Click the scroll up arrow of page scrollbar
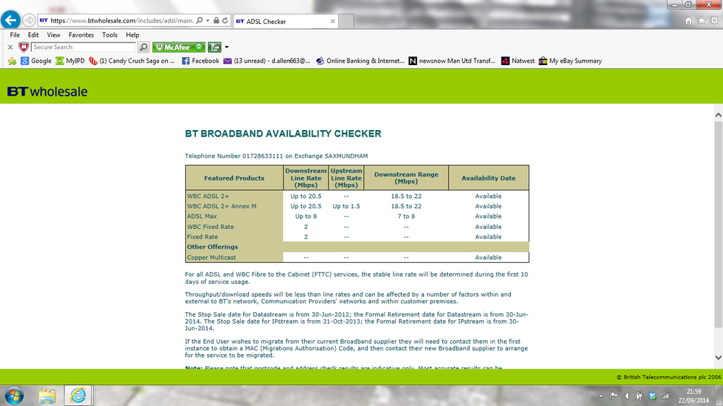The width and height of the screenshot is (723, 406). pyautogui.click(x=718, y=115)
